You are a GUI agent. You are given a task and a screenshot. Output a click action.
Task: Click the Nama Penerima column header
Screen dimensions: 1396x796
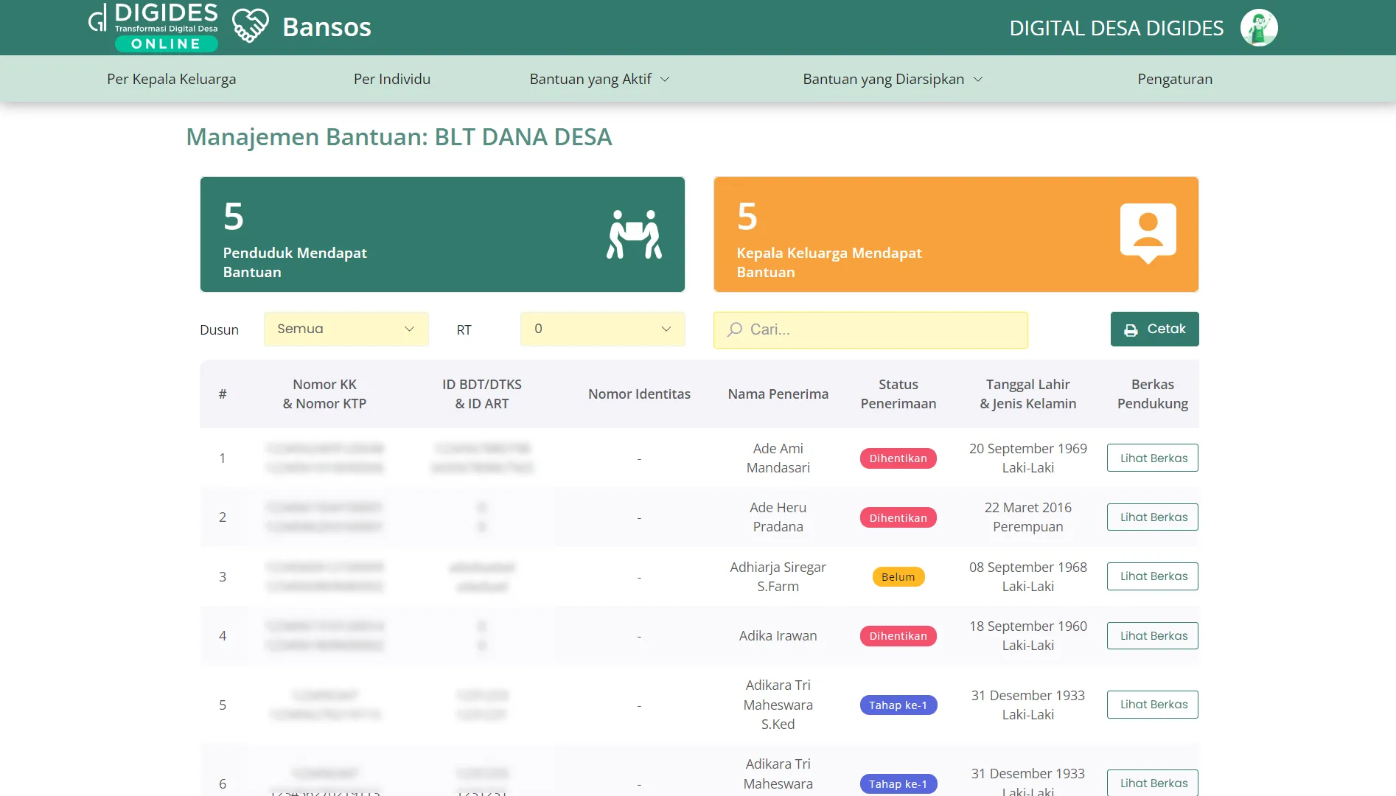778,394
